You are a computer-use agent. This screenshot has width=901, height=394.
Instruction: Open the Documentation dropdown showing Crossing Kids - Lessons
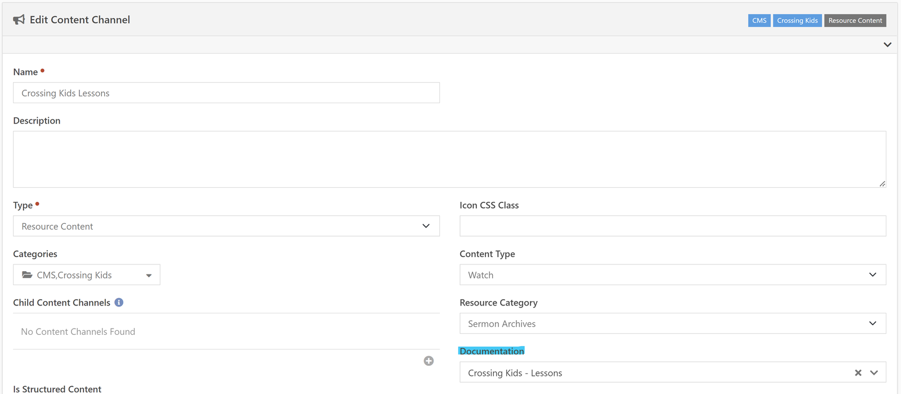(673, 373)
